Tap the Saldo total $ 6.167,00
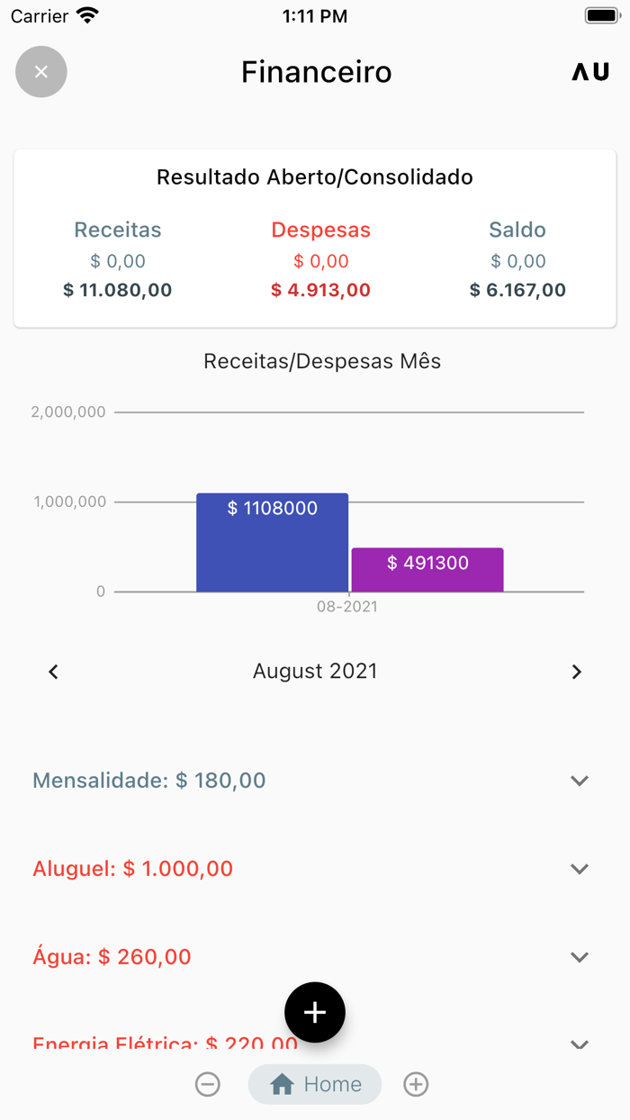This screenshot has width=630, height=1120. pos(517,290)
